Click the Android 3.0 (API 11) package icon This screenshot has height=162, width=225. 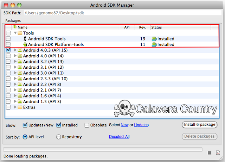[x=20, y=73]
